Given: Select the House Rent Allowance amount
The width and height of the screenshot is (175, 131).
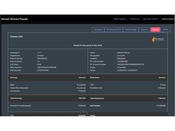Looking at the screenshot, I should pos(81,88).
